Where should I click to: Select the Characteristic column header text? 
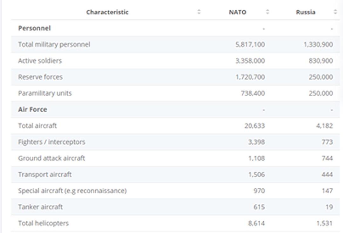click(107, 12)
